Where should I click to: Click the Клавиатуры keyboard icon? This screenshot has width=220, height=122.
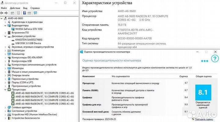pos(9,51)
